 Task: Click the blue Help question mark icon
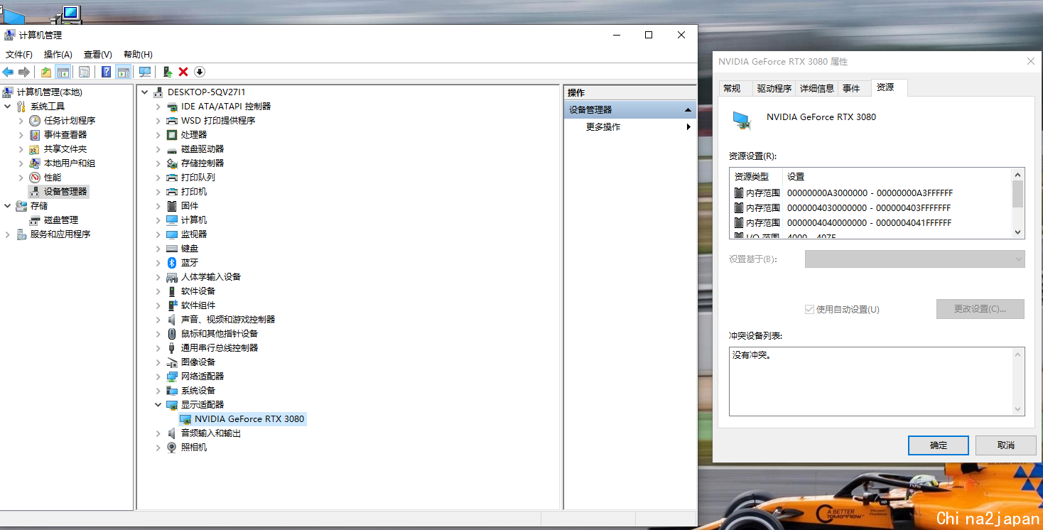click(107, 72)
